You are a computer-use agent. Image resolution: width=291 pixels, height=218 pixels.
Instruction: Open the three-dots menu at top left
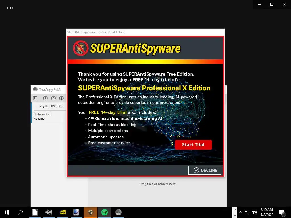tap(10, 8)
